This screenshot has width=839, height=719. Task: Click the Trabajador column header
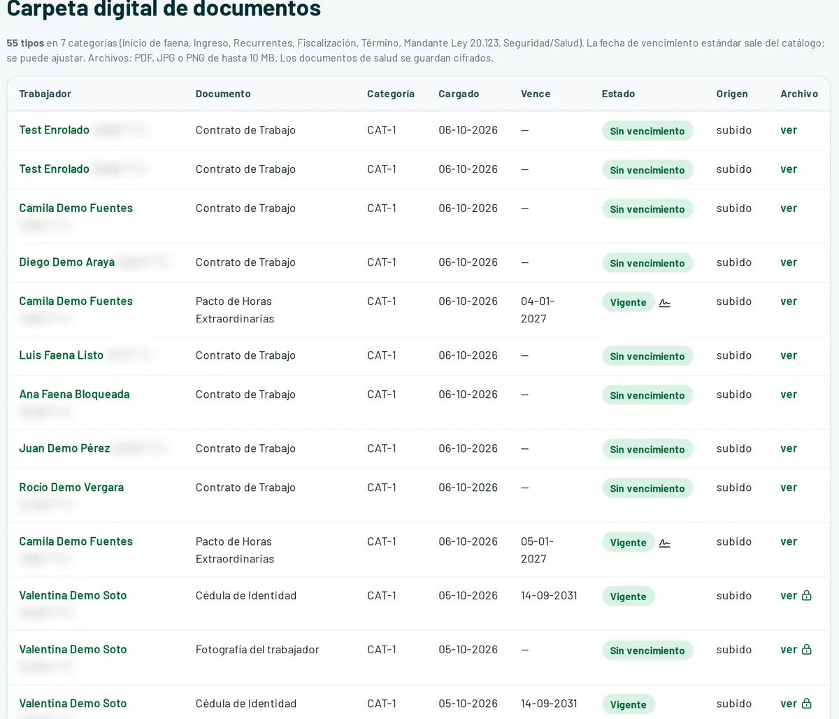point(45,94)
